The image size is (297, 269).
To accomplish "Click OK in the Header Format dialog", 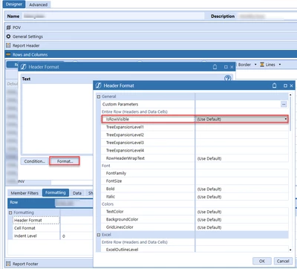I will [x=262, y=261].
